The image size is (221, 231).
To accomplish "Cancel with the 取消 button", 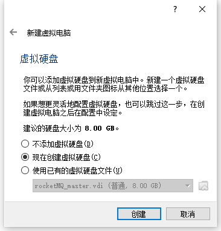I will (188, 214).
